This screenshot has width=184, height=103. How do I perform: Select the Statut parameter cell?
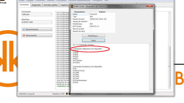80,14
